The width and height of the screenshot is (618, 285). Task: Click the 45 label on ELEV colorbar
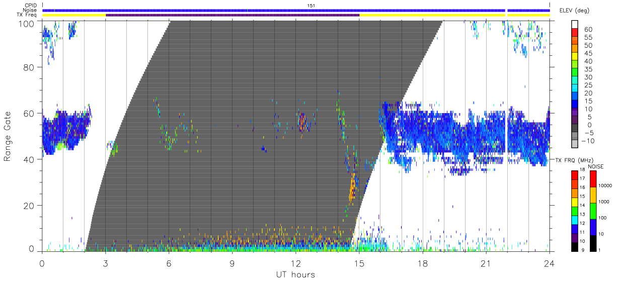coord(587,53)
